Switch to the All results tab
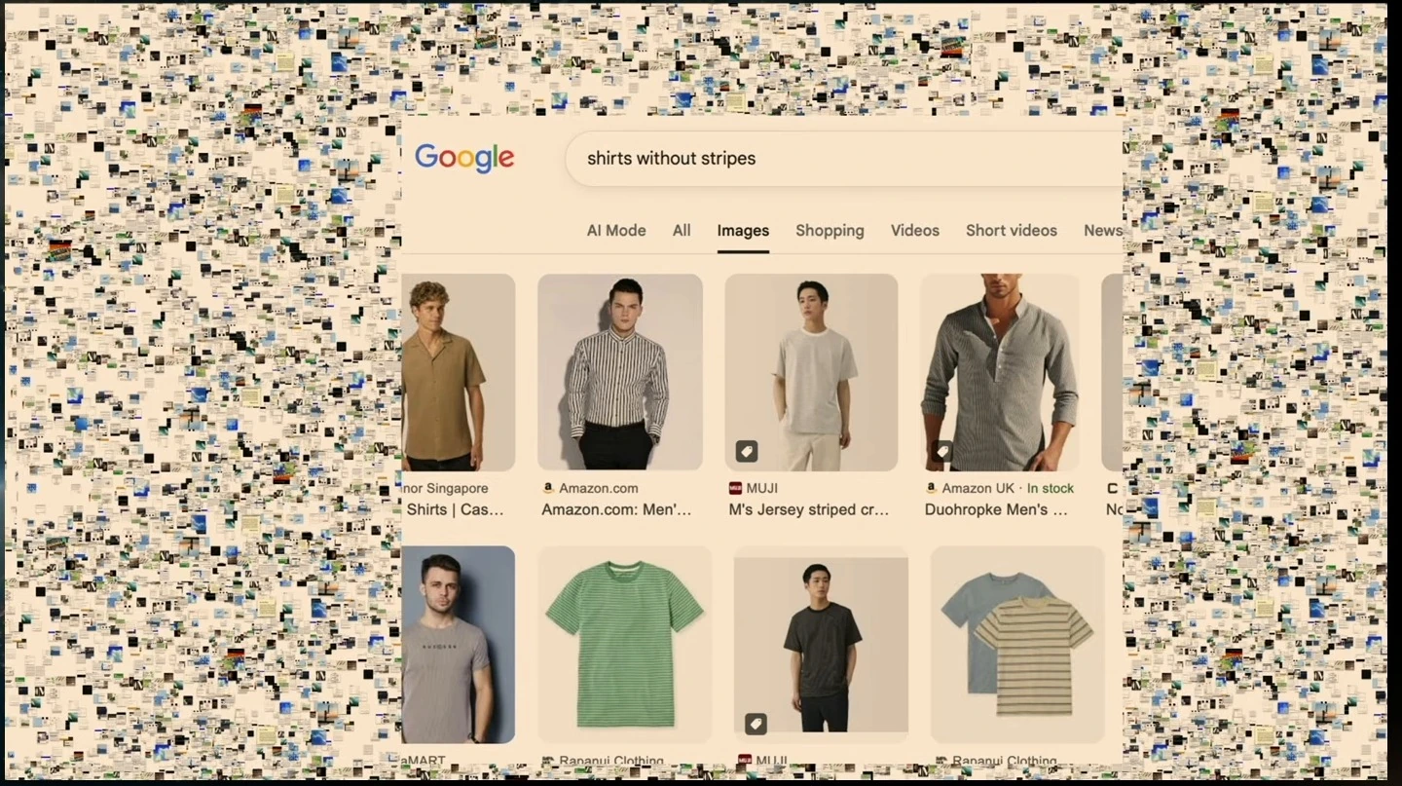The width and height of the screenshot is (1402, 786). (x=682, y=231)
